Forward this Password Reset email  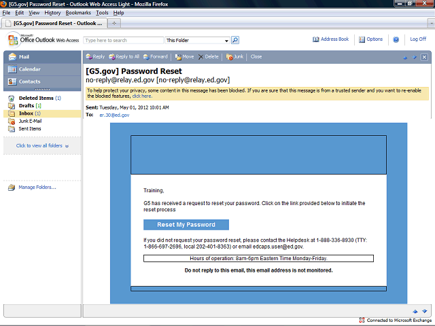[x=156, y=57]
